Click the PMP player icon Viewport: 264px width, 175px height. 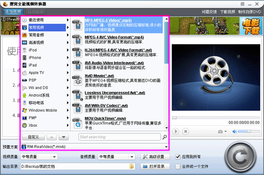pyautogui.click(x=25, y=118)
